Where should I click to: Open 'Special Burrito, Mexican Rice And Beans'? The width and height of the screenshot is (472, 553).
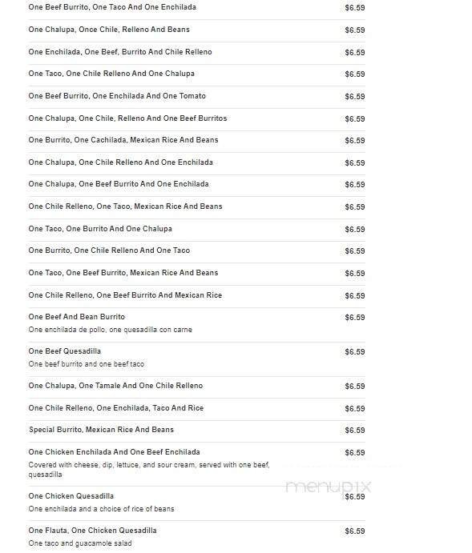101,430
